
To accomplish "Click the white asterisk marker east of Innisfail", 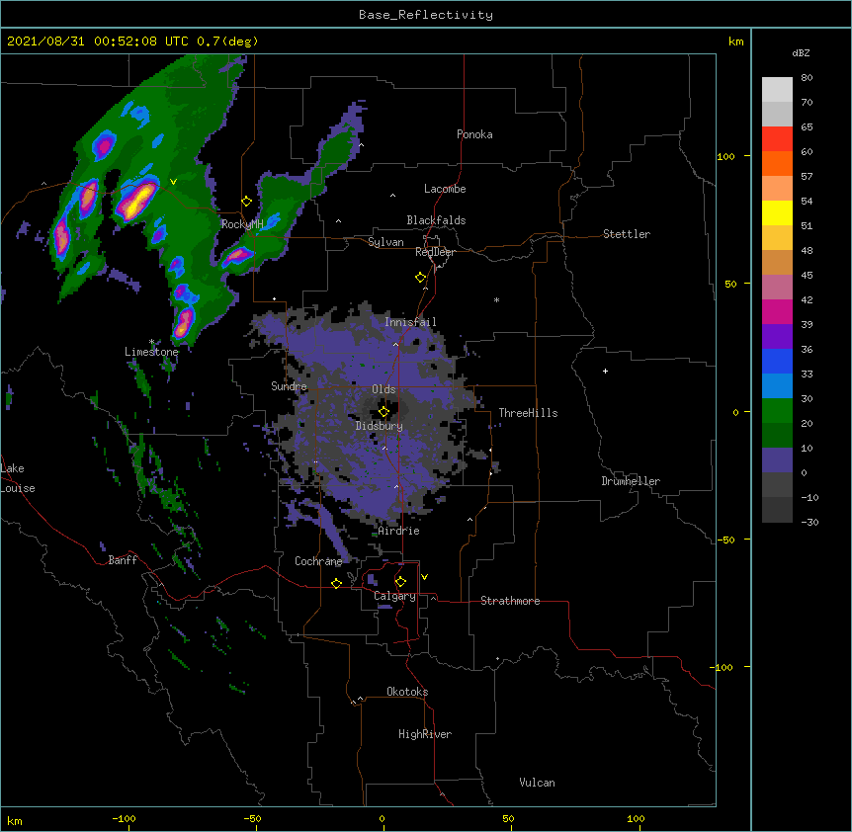I will pos(496,299).
